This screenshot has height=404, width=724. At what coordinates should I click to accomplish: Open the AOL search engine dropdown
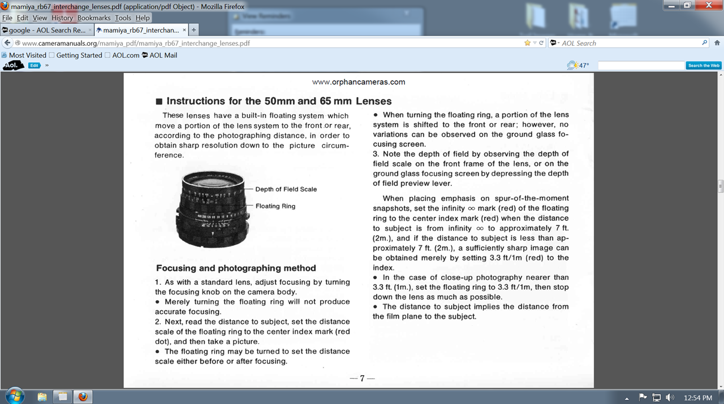554,43
